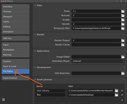The width and height of the screenshot is (127, 104).
Task: Open the Lights preferences tab
Action: coord(16,22)
